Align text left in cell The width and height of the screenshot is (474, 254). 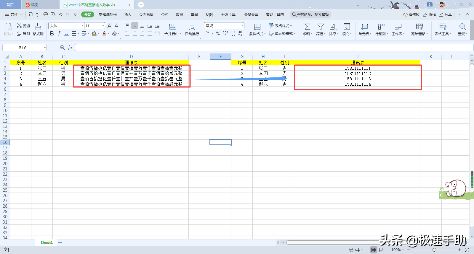[127, 34]
